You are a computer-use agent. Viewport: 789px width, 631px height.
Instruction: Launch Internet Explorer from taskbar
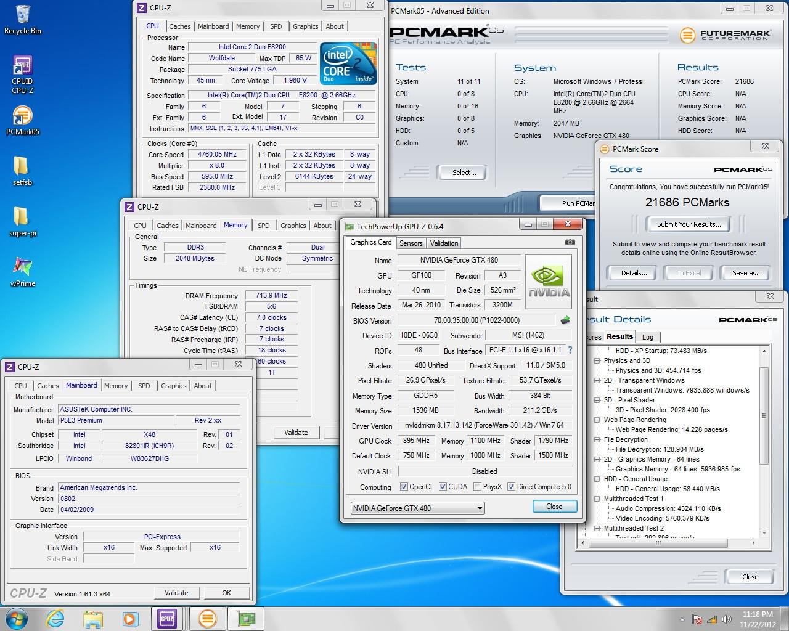coord(55,619)
